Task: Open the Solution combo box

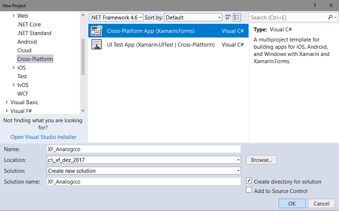Action: [144, 171]
